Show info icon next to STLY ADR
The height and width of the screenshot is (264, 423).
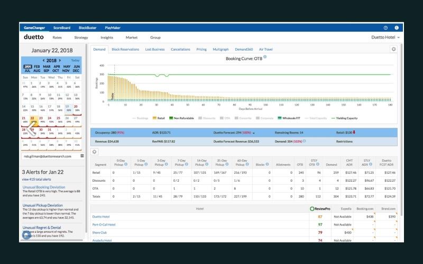[371, 164]
